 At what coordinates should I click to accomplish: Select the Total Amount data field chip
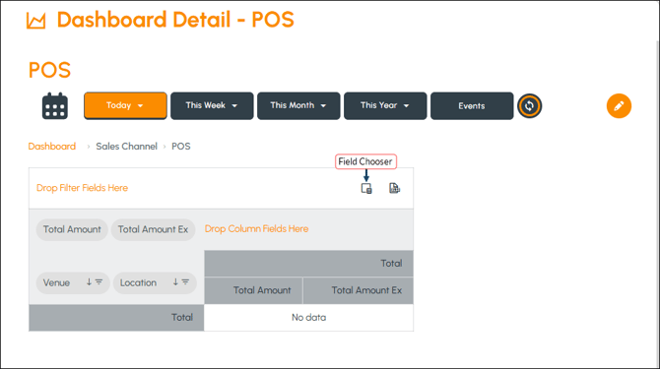72,229
